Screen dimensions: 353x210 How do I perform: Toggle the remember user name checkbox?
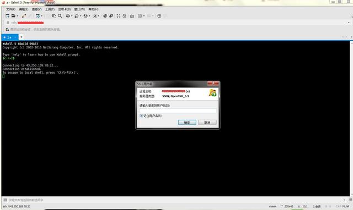[141, 116]
